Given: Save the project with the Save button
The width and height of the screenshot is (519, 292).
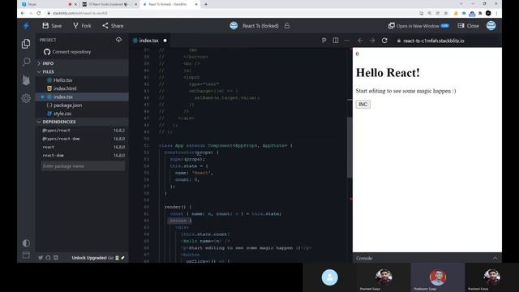Looking at the screenshot, I should click(x=52, y=26).
